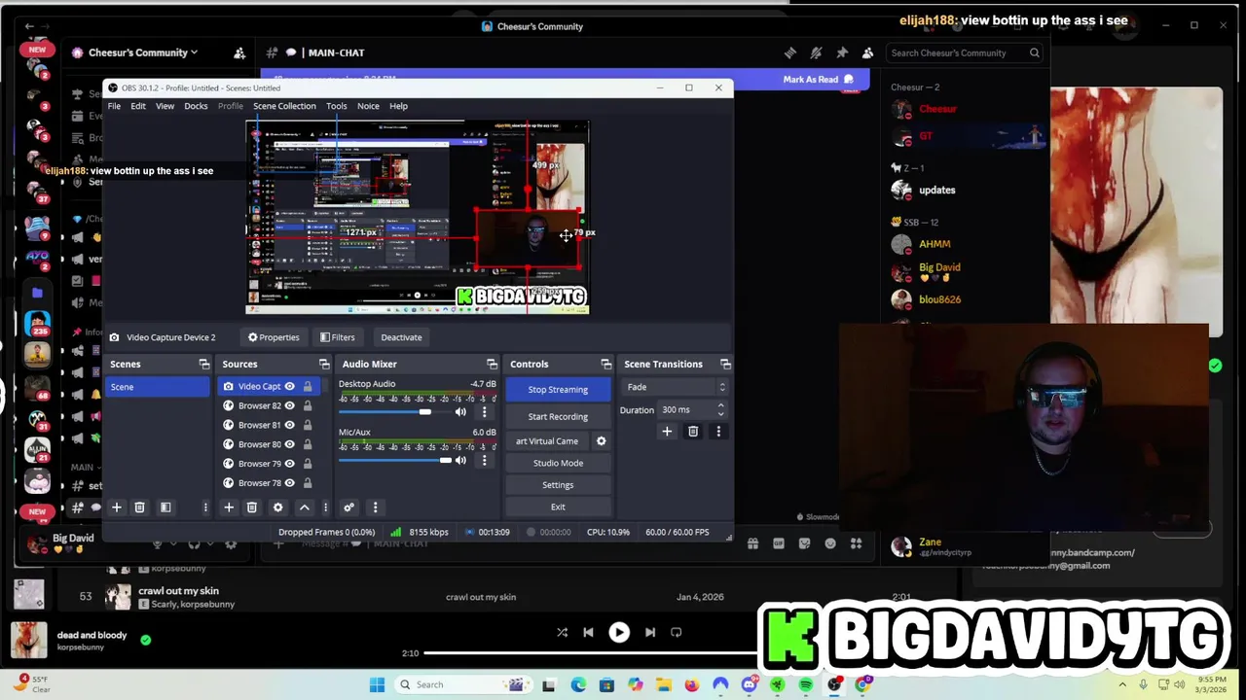Open OBS Settings button
Image resolution: width=1246 pixels, height=700 pixels.
click(558, 485)
